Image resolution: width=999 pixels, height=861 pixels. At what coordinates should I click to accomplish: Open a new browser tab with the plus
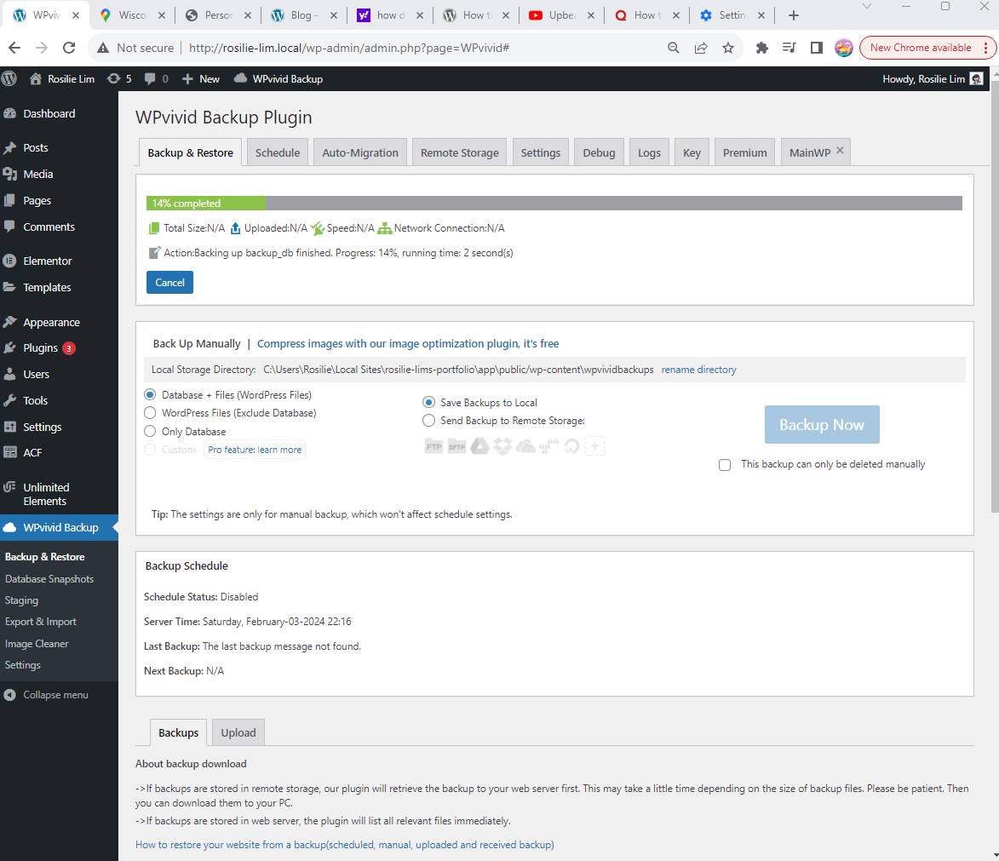point(793,15)
